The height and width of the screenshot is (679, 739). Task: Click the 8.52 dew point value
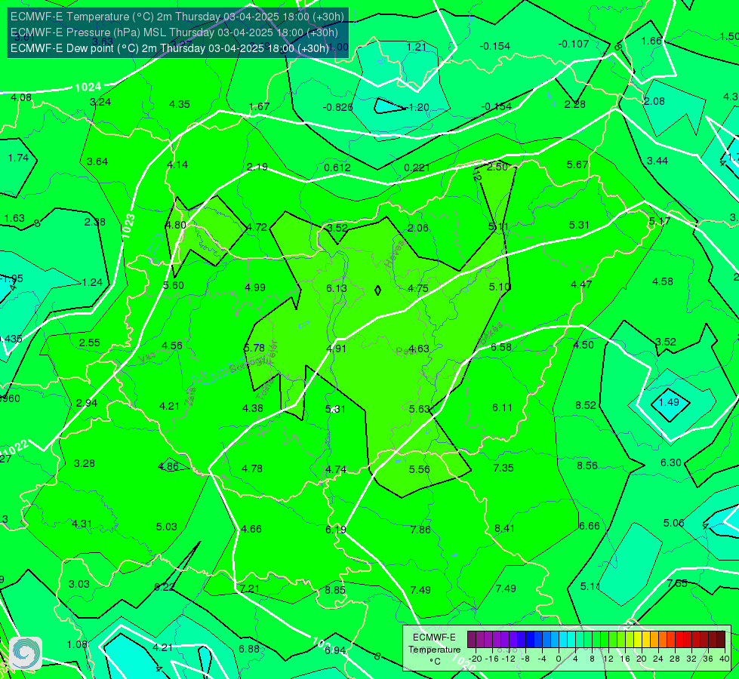click(x=586, y=405)
